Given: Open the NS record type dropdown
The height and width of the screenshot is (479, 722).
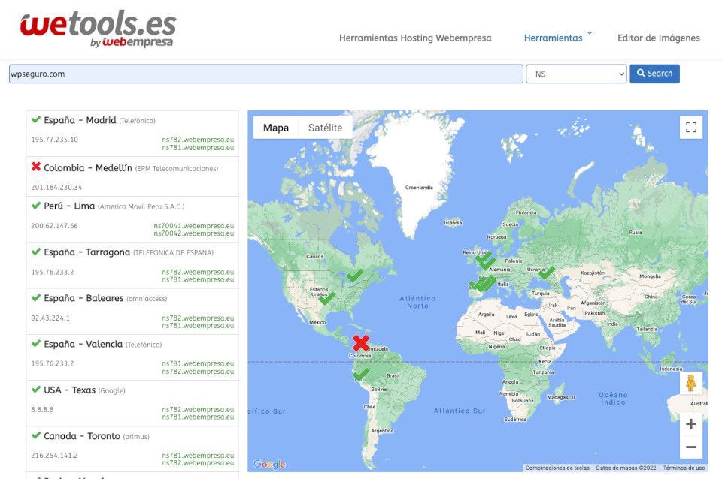Looking at the screenshot, I should (x=576, y=74).
